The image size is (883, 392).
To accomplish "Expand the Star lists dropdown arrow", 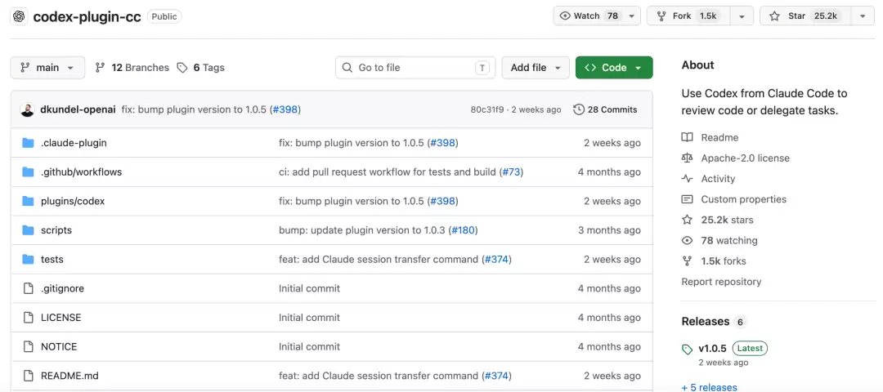I will [x=863, y=16].
